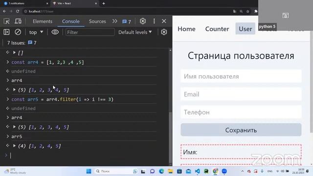The height and width of the screenshot is (176, 313).
Task: Open the Counter nav link
Action: pyautogui.click(x=217, y=29)
